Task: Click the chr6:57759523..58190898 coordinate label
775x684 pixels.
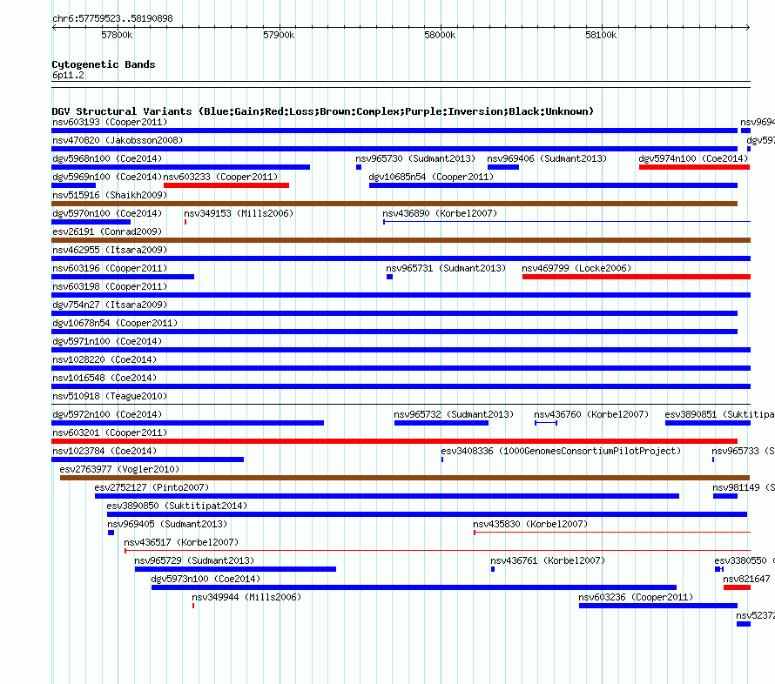Action: (x=112, y=19)
